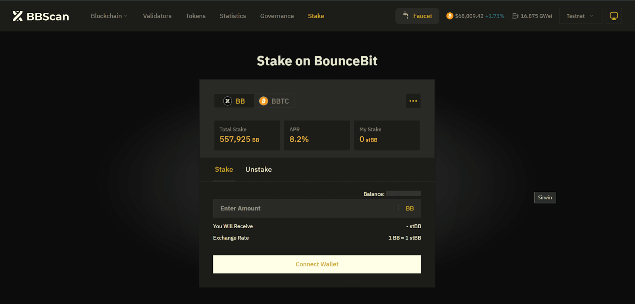Open the three-dots more options icon
The width and height of the screenshot is (635, 304).
[413, 101]
